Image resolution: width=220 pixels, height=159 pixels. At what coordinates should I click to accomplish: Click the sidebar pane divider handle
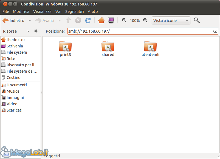point(42,93)
